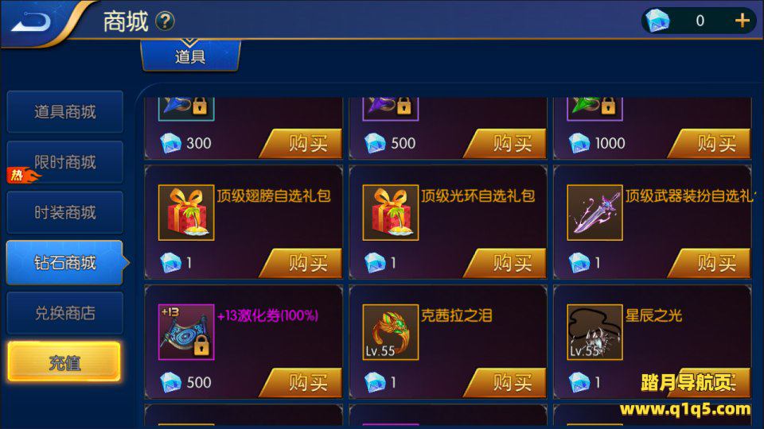This screenshot has width=764, height=429.
Task: Switch to the 道具 tab
Action: [190, 56]
